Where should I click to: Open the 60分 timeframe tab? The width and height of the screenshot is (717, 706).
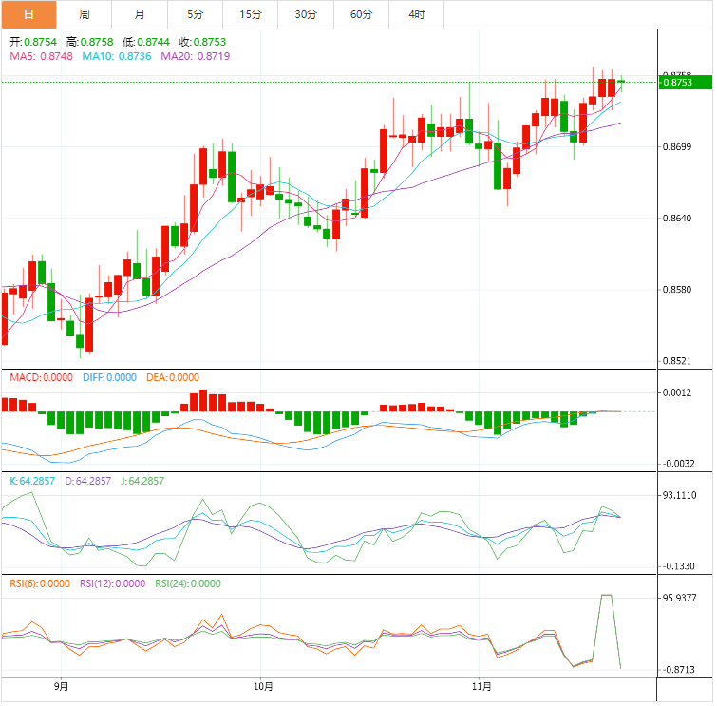361,14
